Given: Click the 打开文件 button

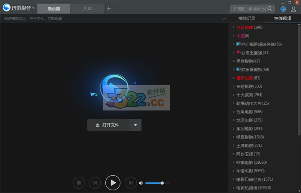Looking at the screenshot, I should [x=108, y=125].
